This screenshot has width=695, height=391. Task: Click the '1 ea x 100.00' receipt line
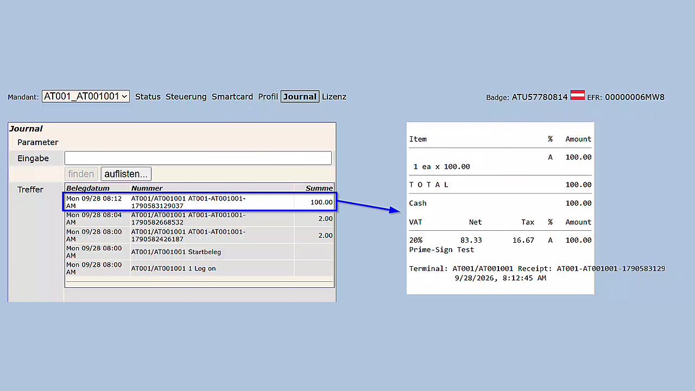point(442,167)
